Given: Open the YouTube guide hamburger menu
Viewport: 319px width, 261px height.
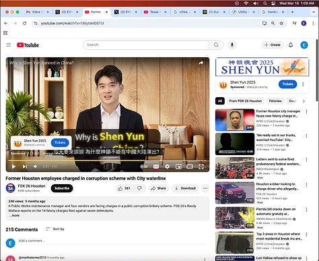Looking at the screenshot, I should (9, 45).
